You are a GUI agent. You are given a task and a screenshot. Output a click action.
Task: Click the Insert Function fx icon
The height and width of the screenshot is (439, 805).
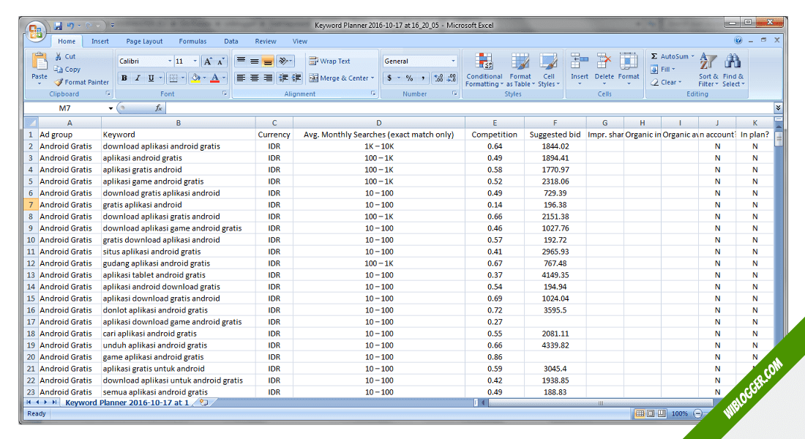159,108
